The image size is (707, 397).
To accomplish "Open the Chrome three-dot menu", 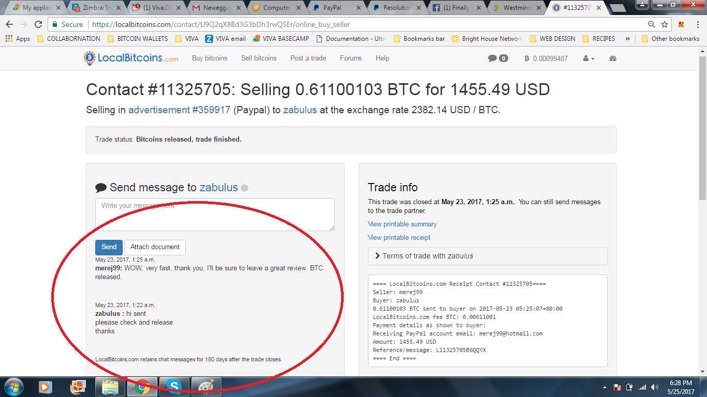I will (697, 24).
